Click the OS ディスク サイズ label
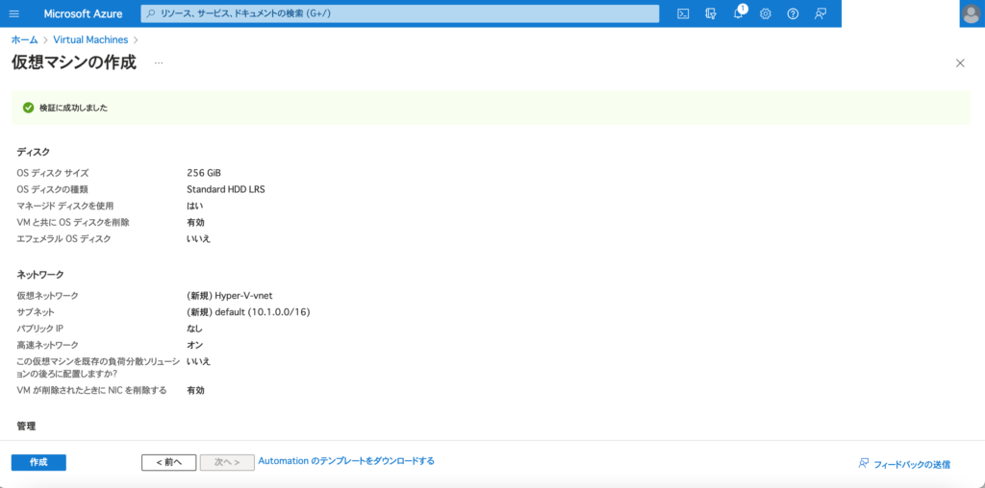 pyautogui.click(x=53, y=173)
